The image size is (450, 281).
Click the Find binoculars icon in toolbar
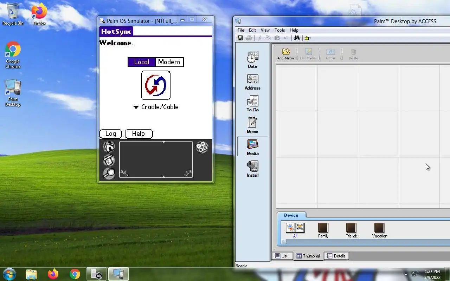click(297, 38)
